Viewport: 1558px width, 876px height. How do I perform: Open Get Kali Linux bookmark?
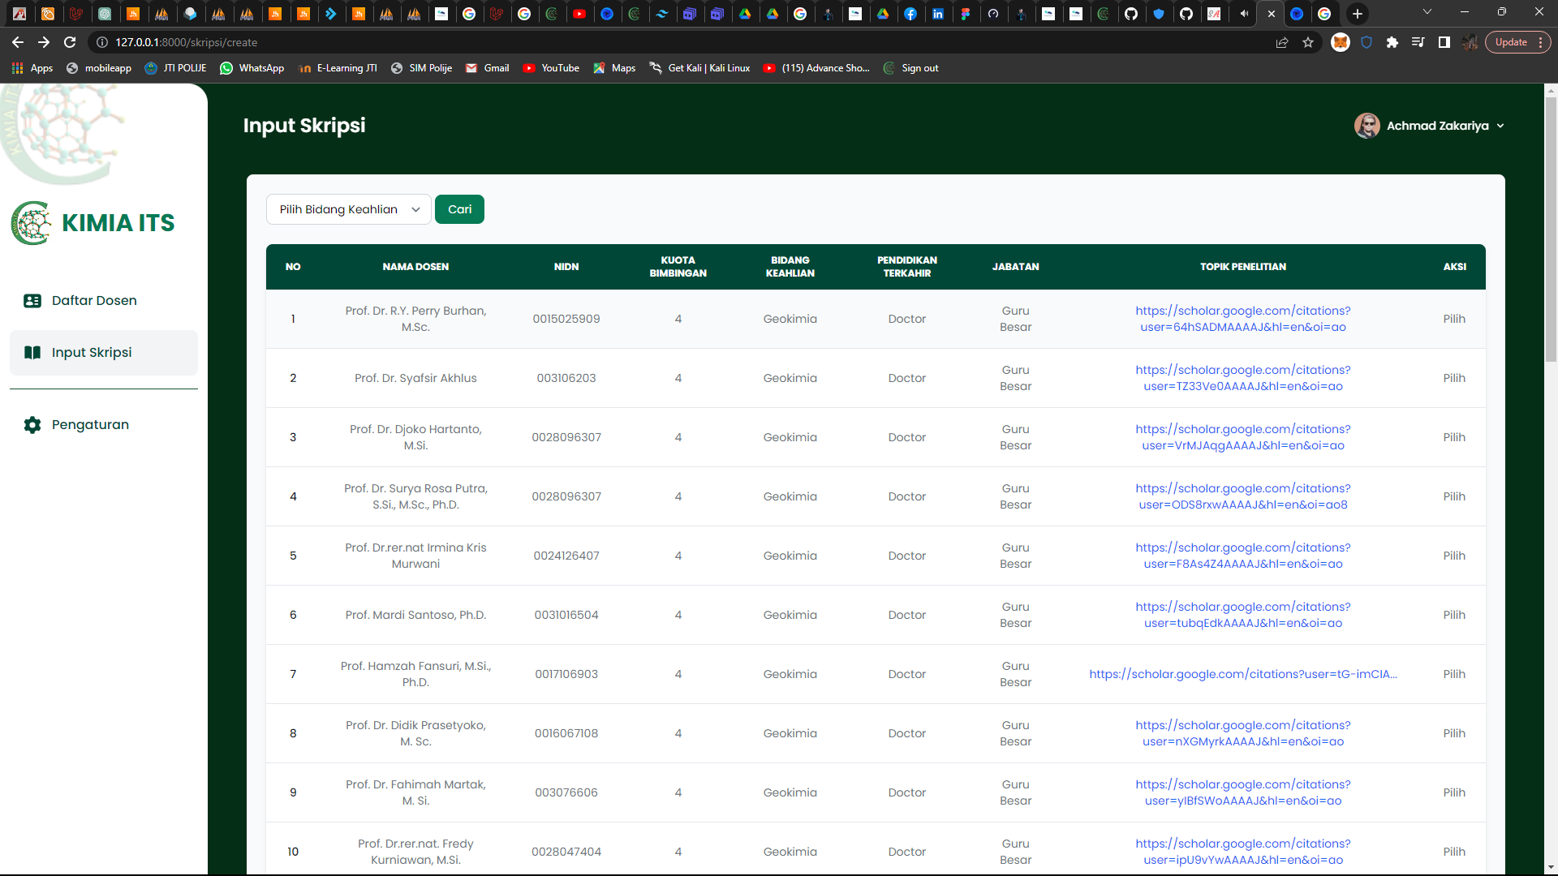coord(699,68)
